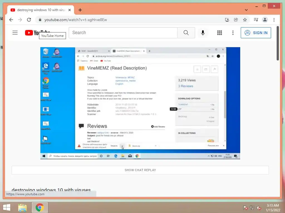
Task: Open the network tray icon
Action: tap(252, 208)
